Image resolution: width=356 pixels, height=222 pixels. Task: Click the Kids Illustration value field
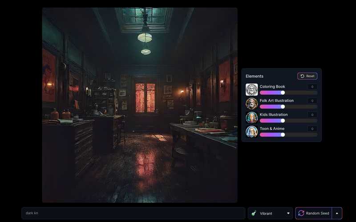(x=312, y=115)
